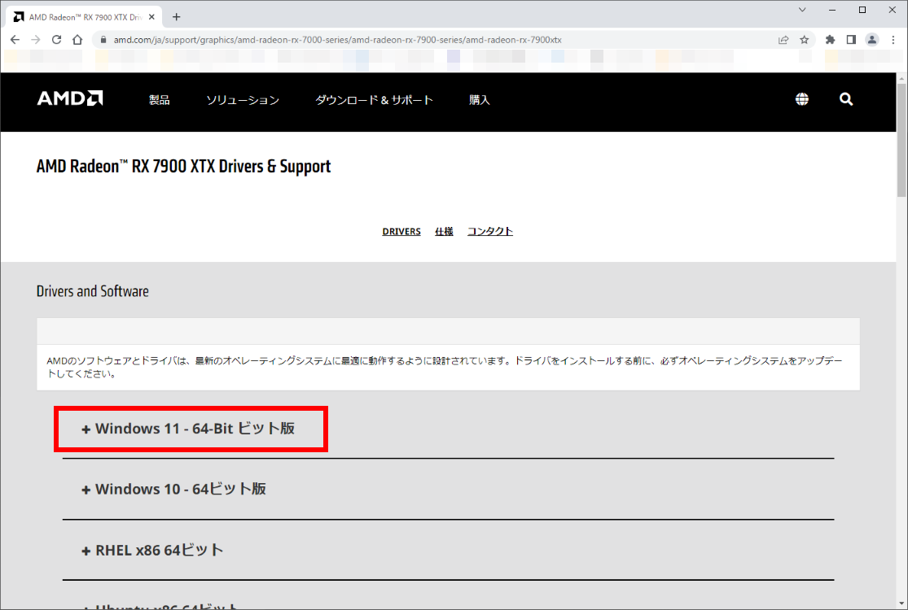Click the scrollbar up arrow
Screen dimensions: 908x610
tap(901, 77)
